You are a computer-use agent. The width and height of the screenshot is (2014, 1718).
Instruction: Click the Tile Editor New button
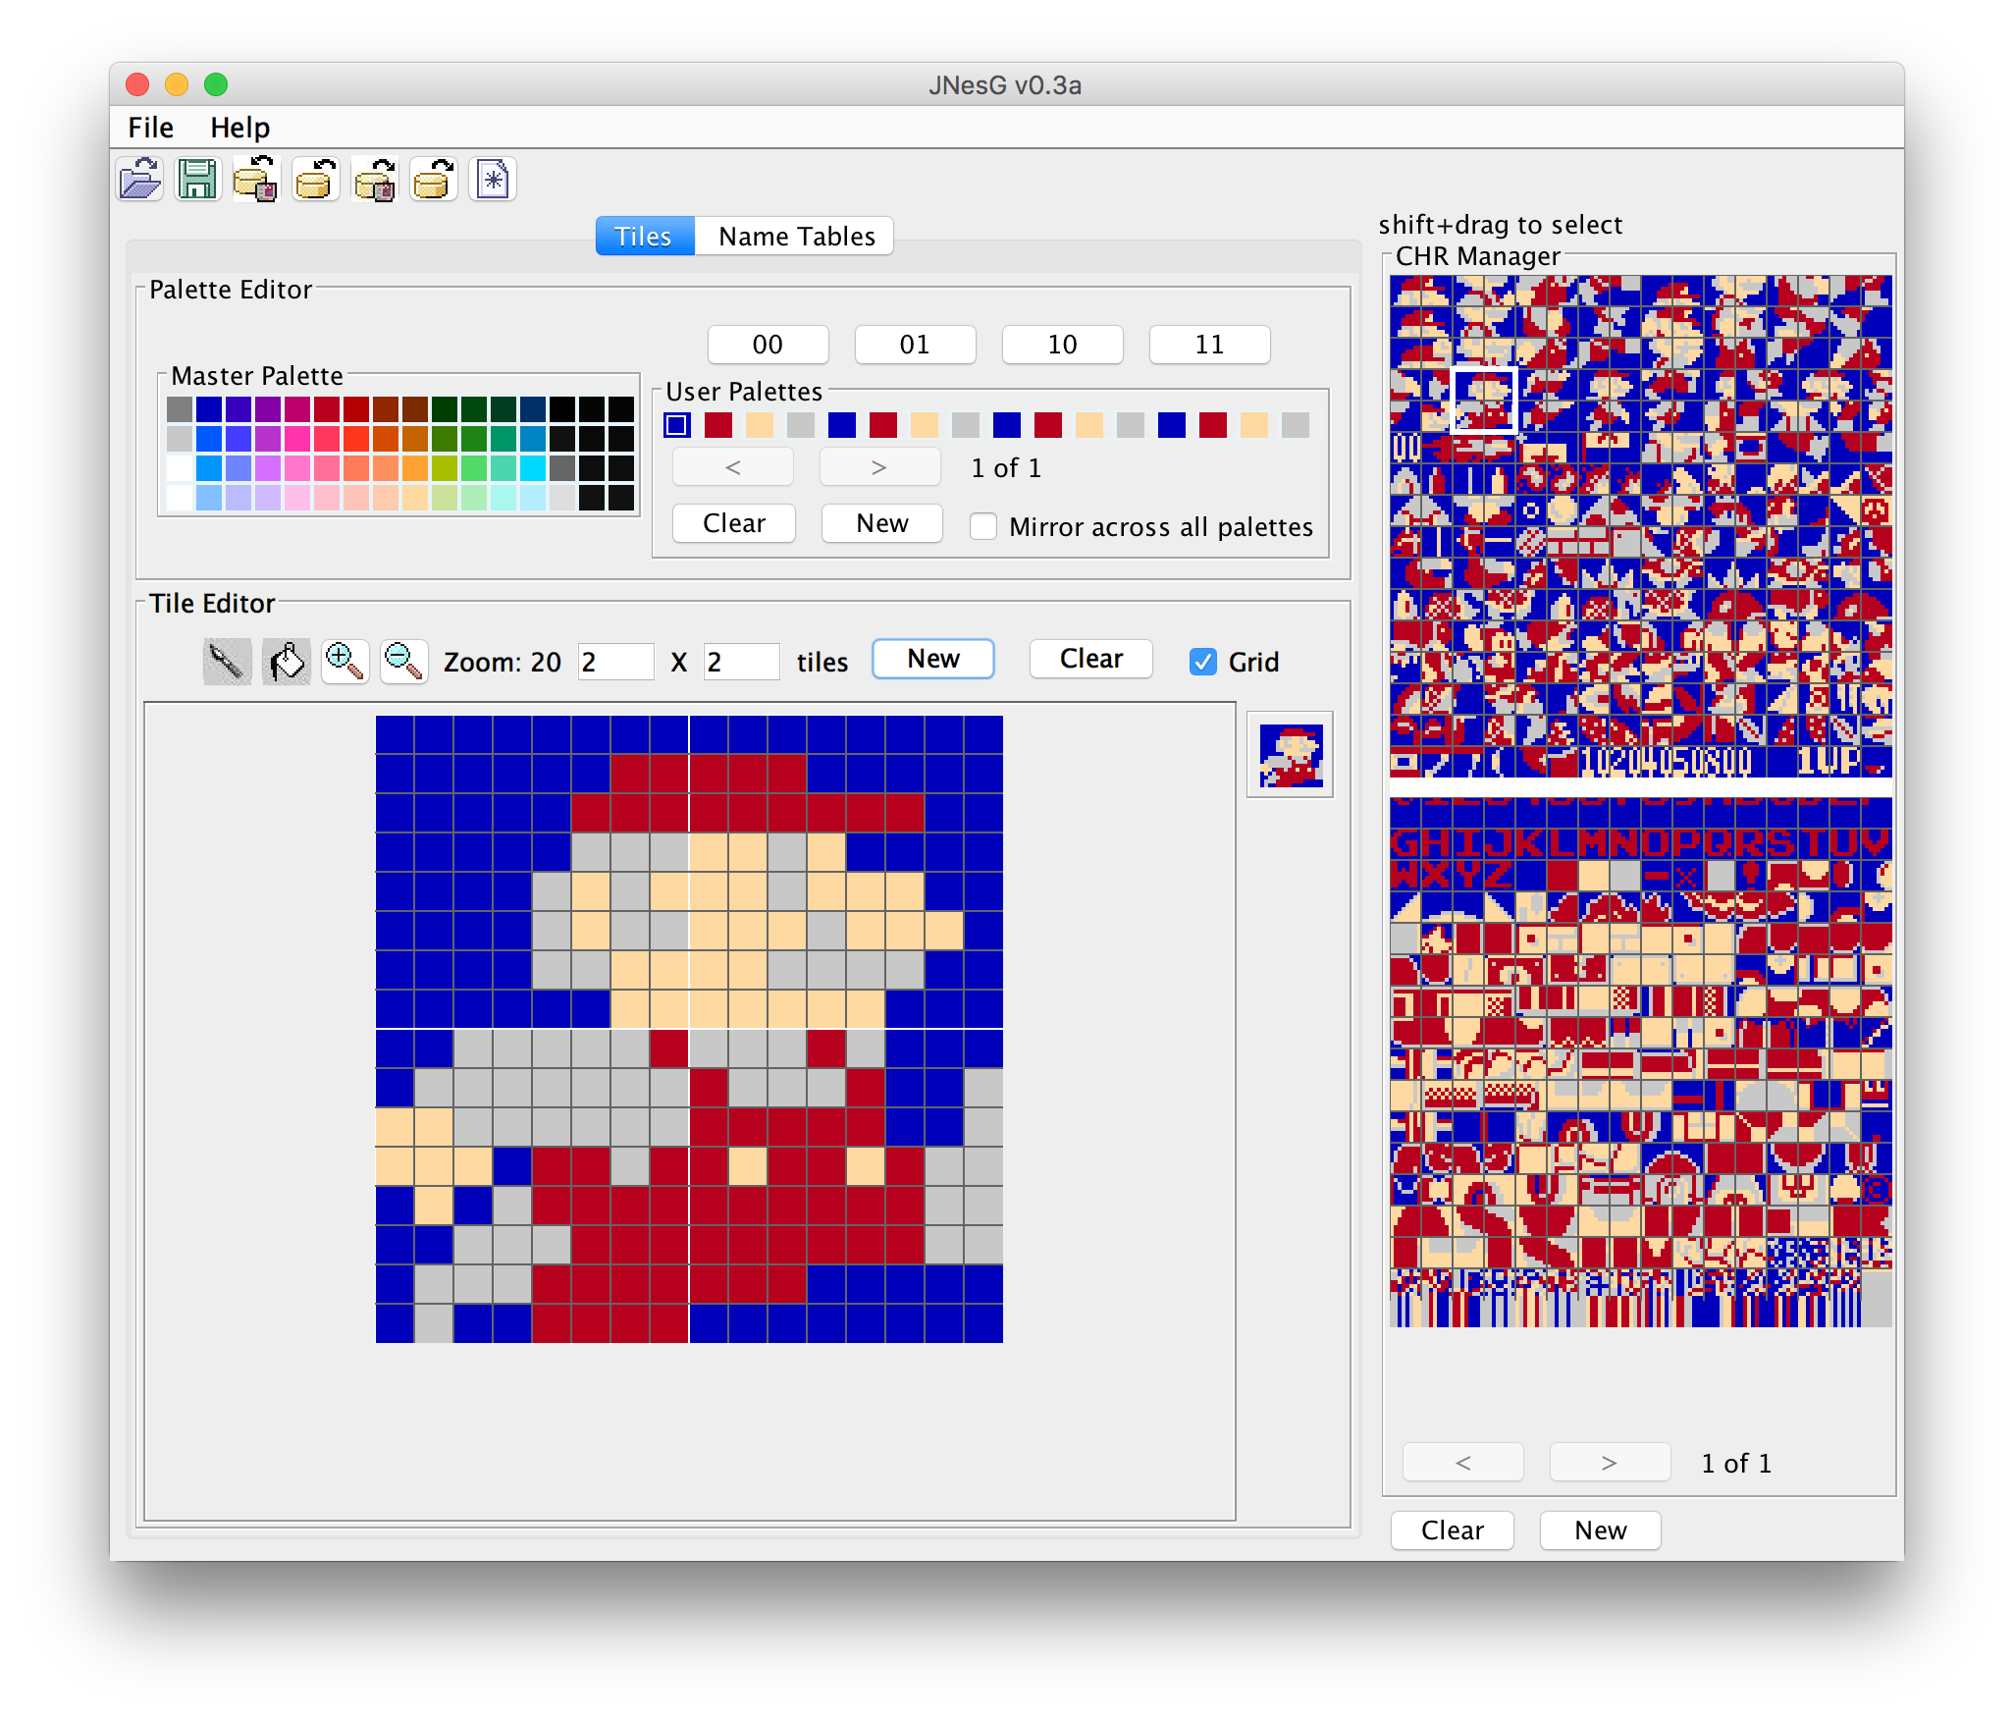[932, 659]
